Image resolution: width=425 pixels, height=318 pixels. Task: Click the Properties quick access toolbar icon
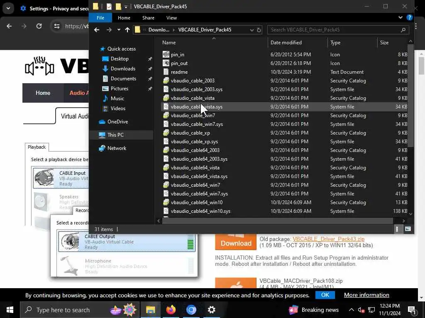click(109, 6)
